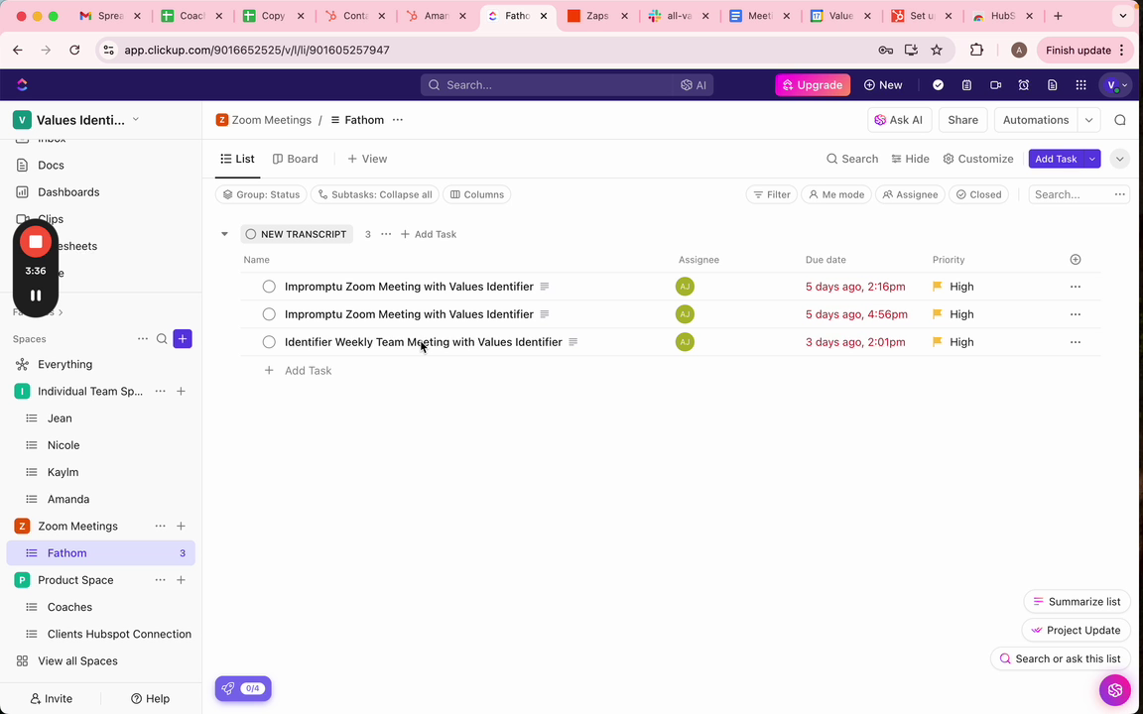Pause the screen recording
Image resolution: width=1143 pixels, height=714 pixels.
click(x=36, y=296)
